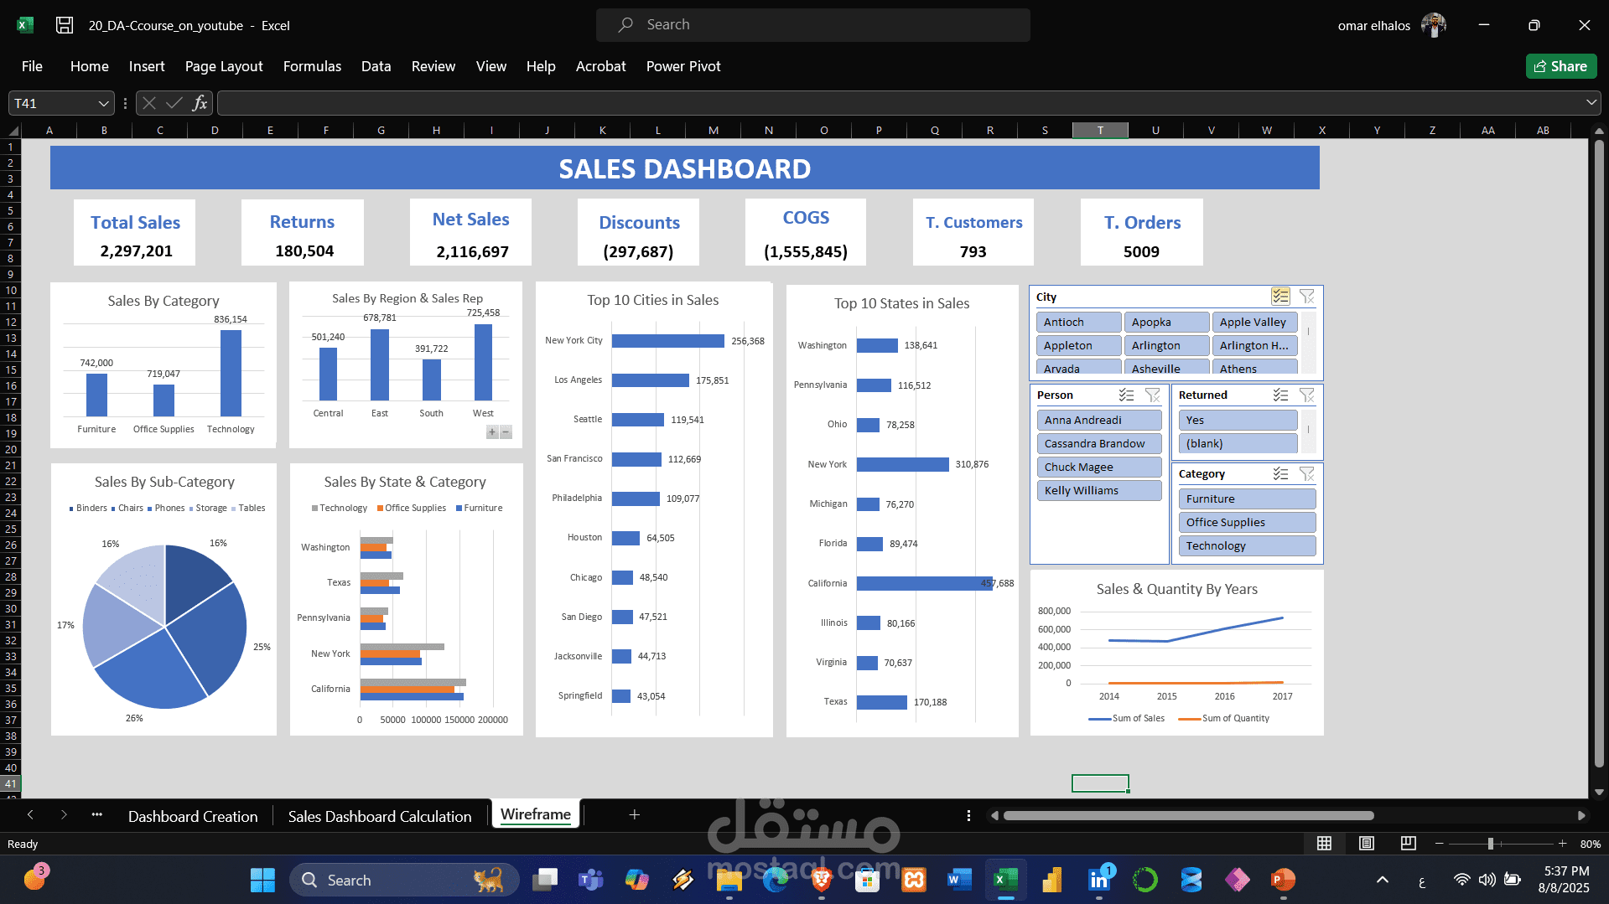The height and width of the screenshot is (904, 1609).
Task: Select Apple Valley in the City slicer
Action: coord(1254,322)
